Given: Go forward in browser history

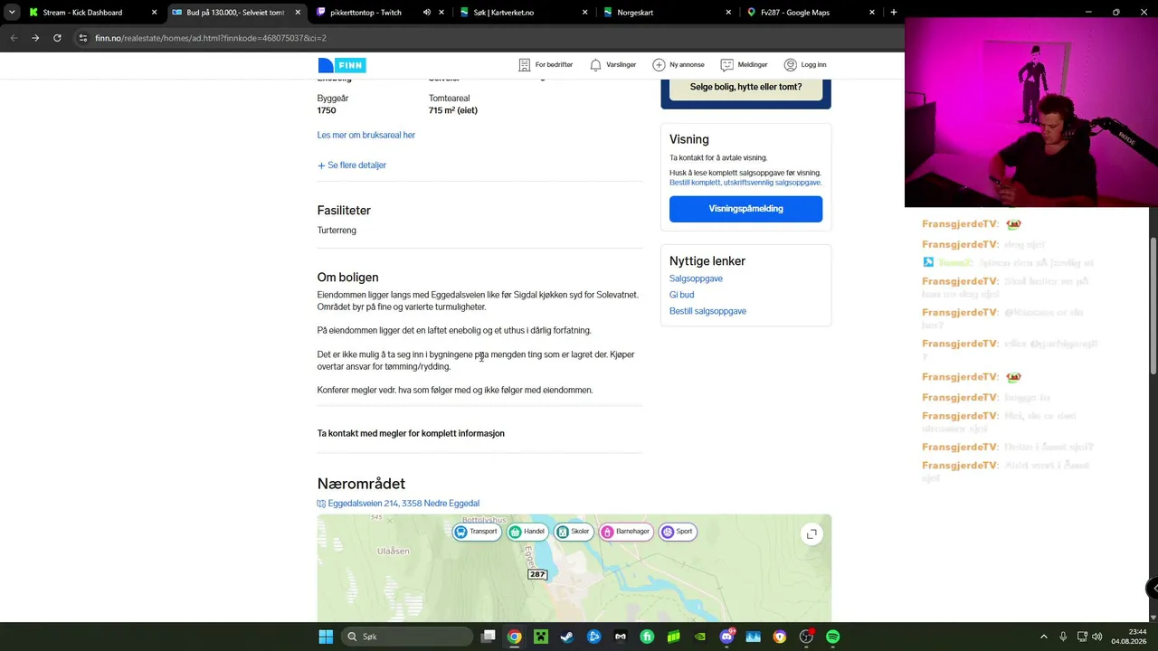Looking at the screenshot, I should (x=35, y=38).
